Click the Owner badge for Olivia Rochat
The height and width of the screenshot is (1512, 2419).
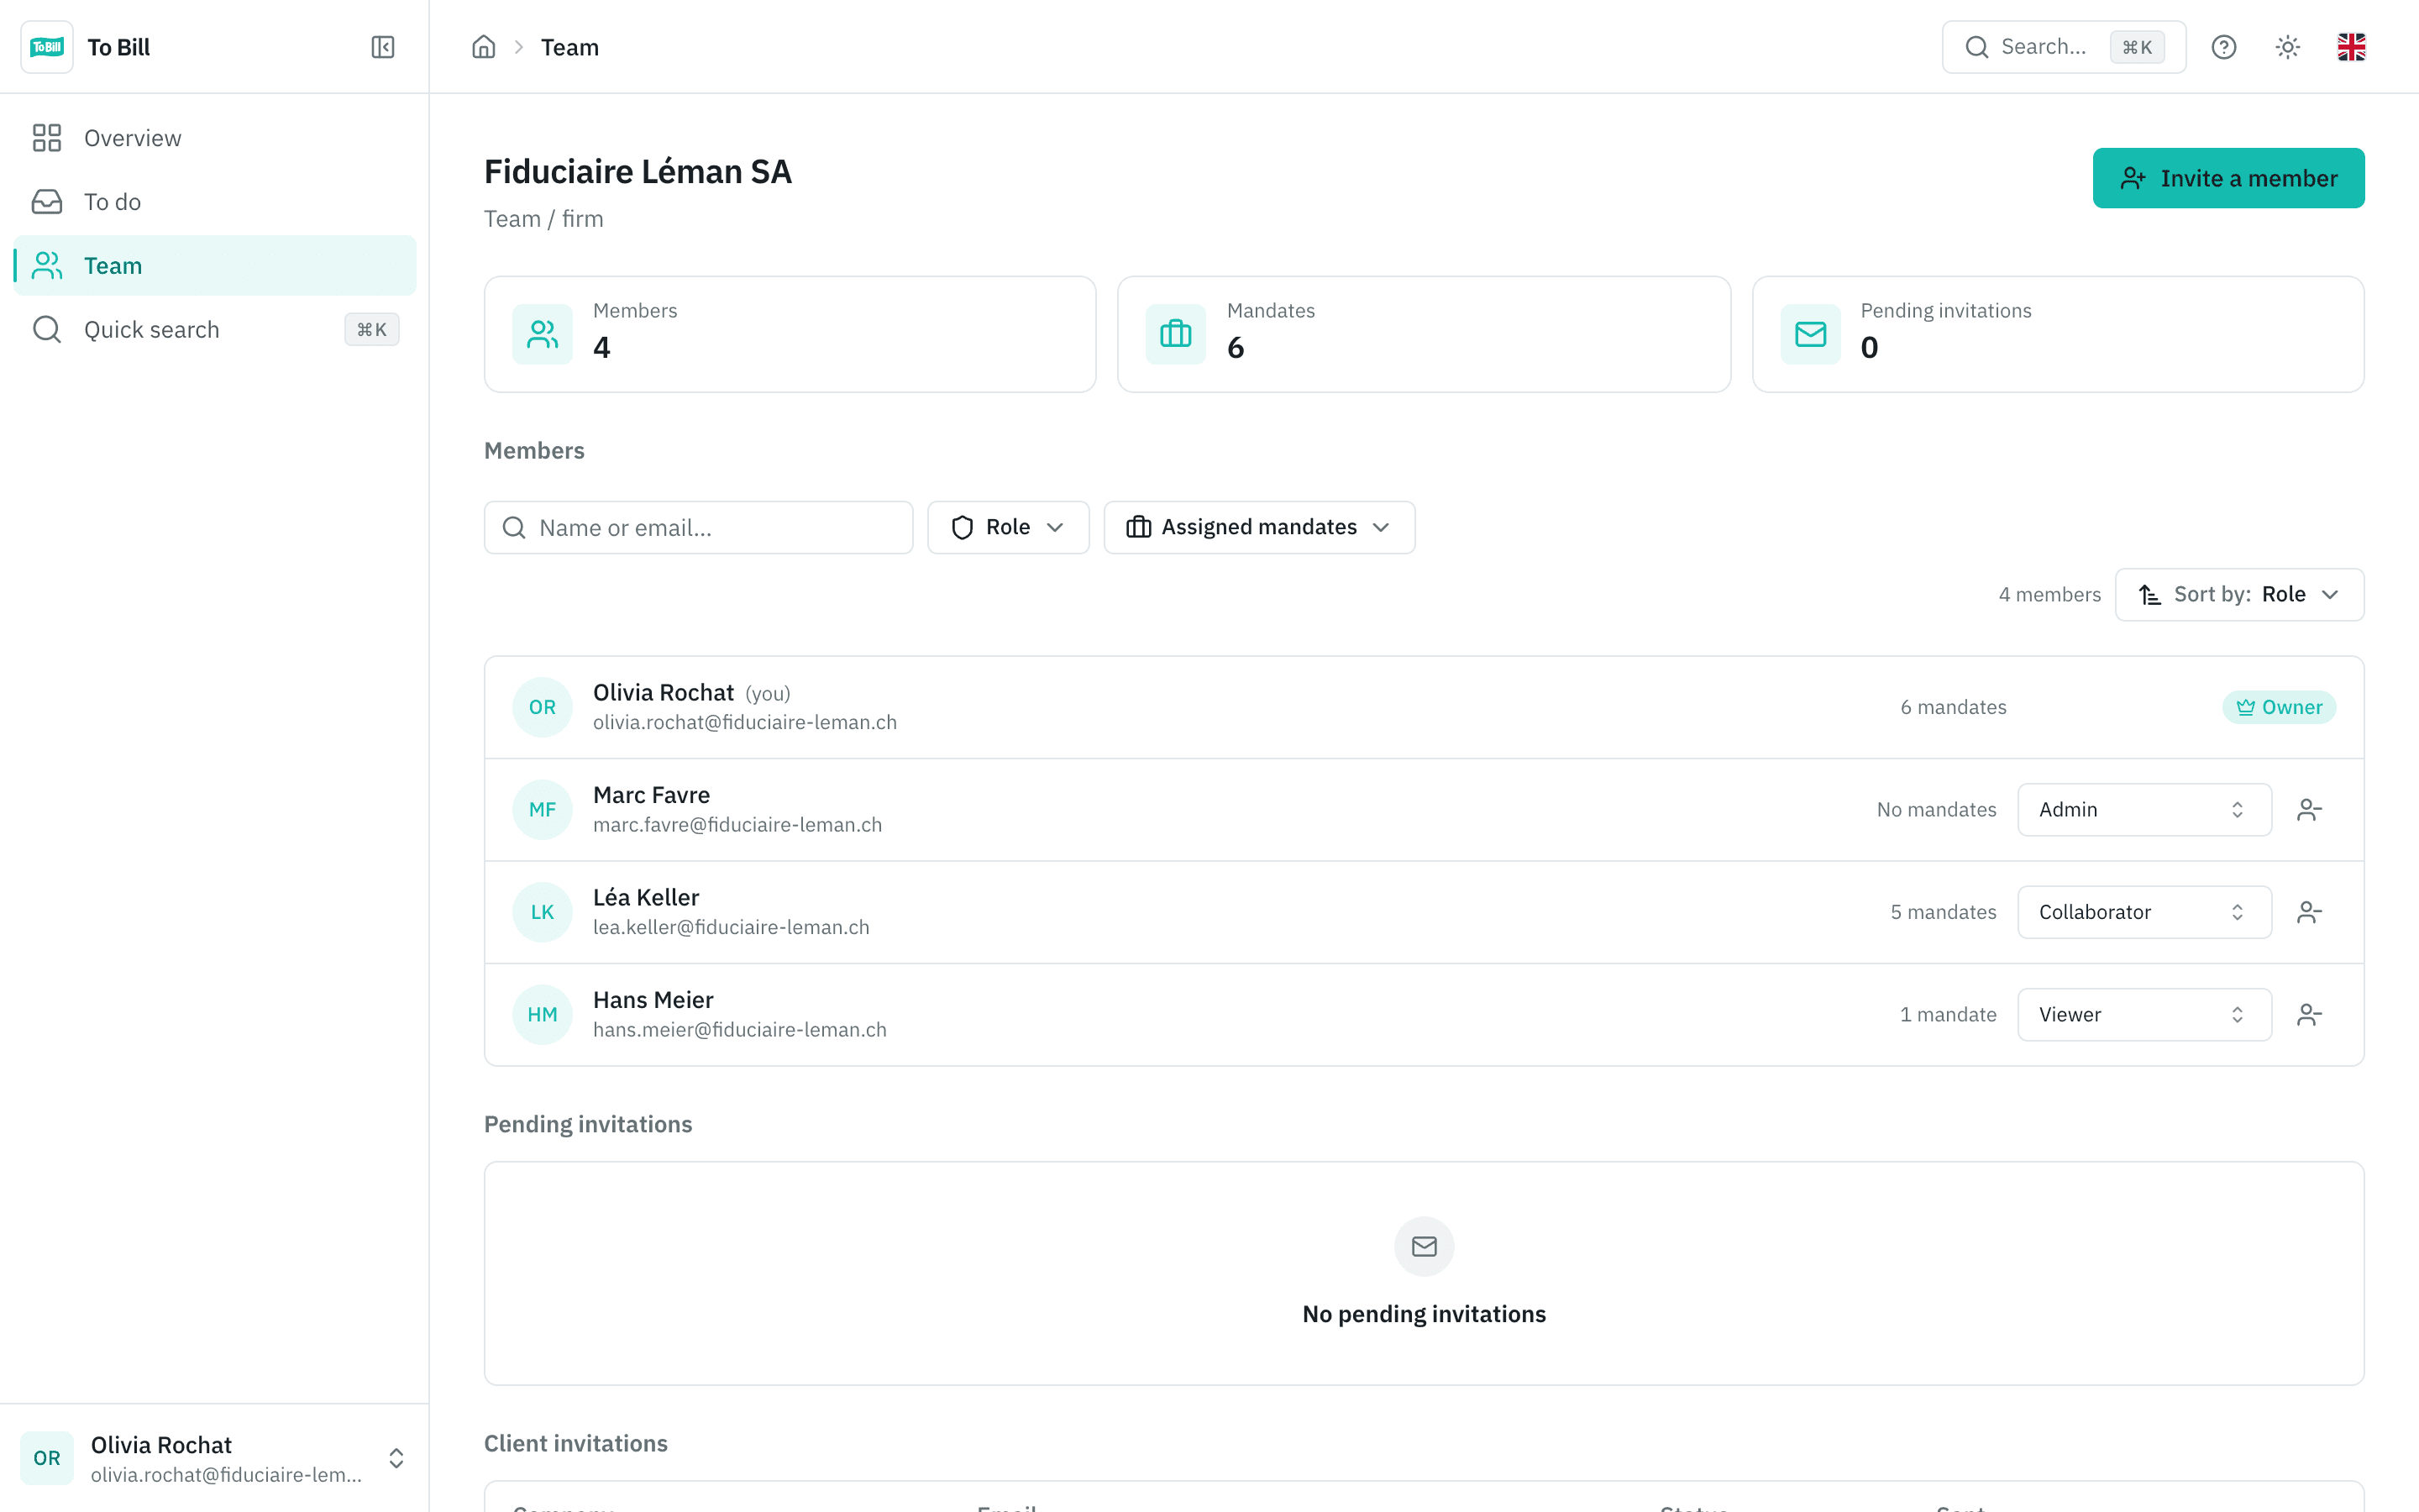click(x=2279, y=707)
